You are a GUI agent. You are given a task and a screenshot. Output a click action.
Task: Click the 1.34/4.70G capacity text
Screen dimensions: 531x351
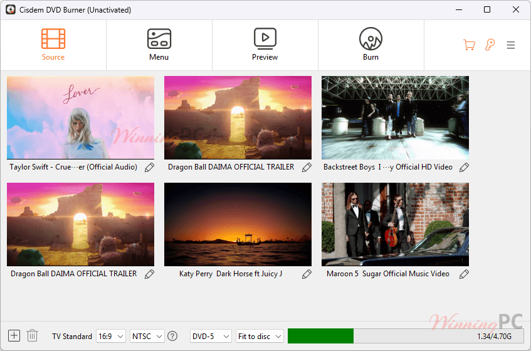pyautogui.click(x=494, y=337)
